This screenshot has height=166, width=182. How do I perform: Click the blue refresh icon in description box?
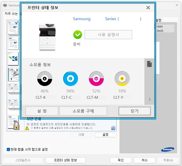click(113, 128)
